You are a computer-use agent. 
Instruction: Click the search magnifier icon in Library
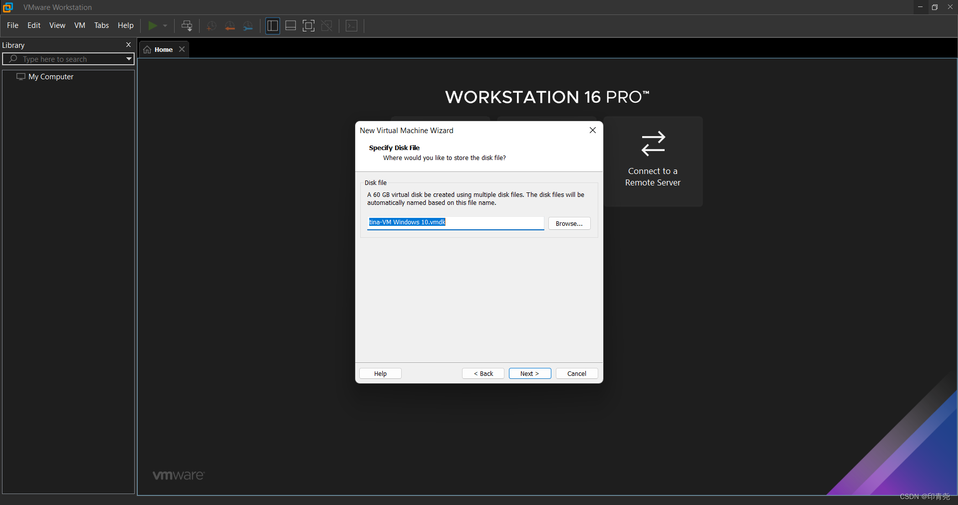click(13, 59)
